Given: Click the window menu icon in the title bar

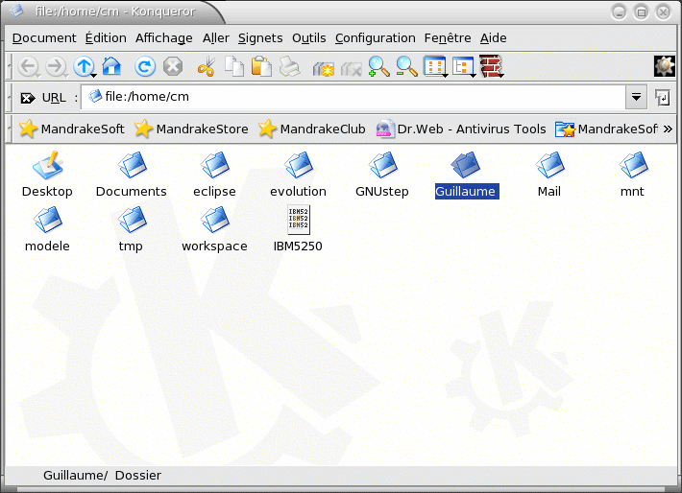Looking at the screenshot, I should (16, 11).
